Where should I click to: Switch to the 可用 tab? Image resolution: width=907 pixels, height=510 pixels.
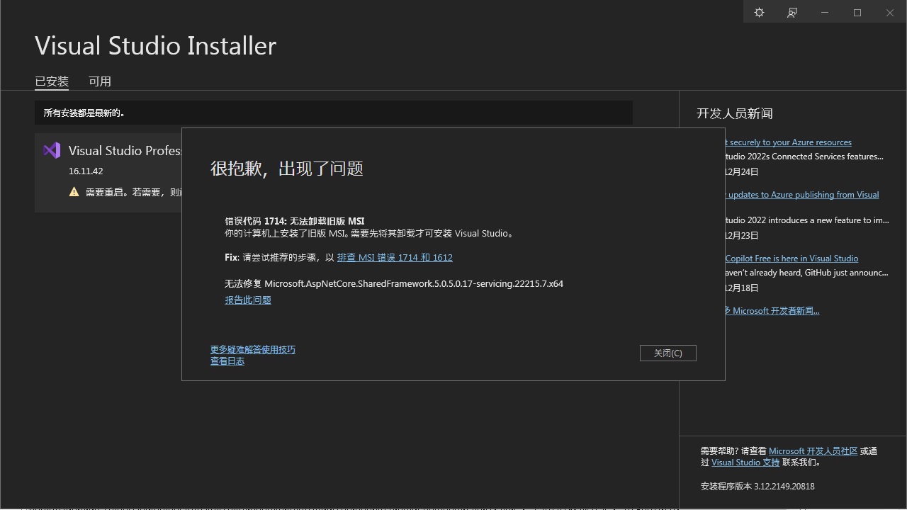[x=100, y=81]
